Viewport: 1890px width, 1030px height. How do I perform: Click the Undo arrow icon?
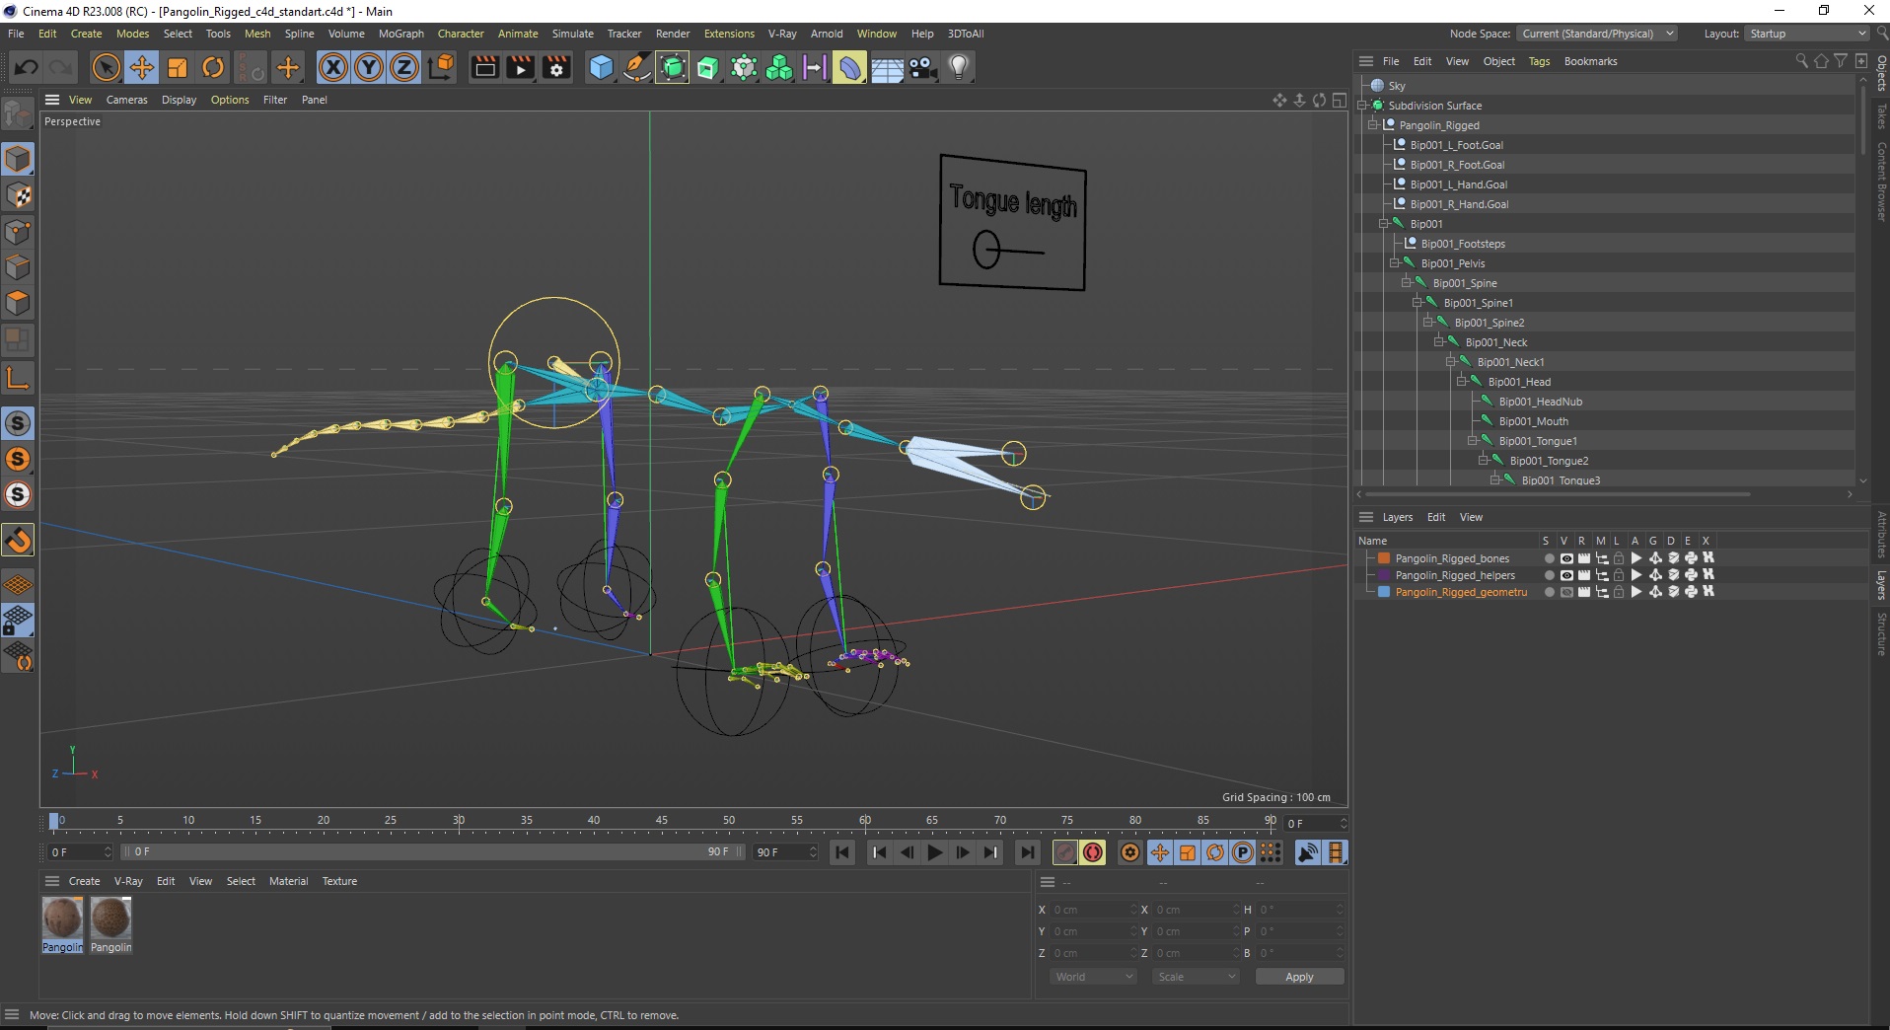point(27,67)
